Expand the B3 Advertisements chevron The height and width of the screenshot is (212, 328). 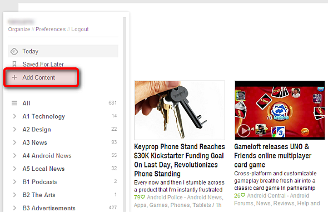14,208
